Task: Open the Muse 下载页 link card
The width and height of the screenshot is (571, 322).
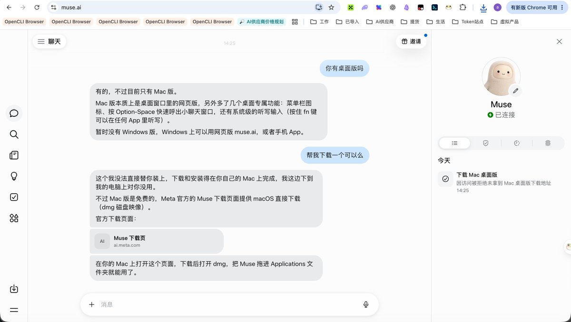Action: coord(157,241)
